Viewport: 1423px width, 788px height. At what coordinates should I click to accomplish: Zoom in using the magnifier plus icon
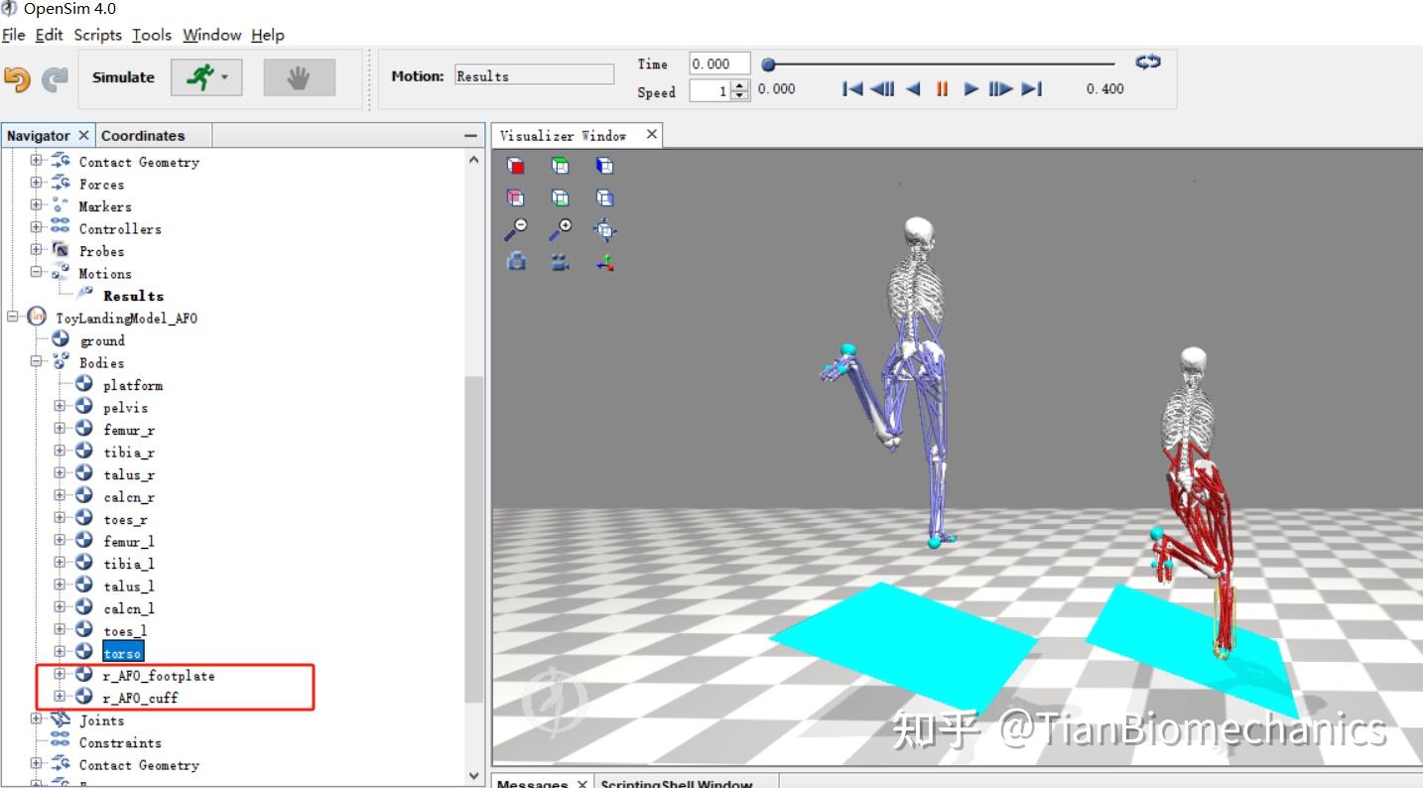561,230
